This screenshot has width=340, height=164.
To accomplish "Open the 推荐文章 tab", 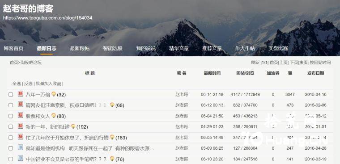I will coord(212,48).
